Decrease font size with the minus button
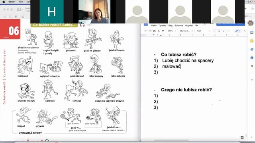 tap(214, 31)
